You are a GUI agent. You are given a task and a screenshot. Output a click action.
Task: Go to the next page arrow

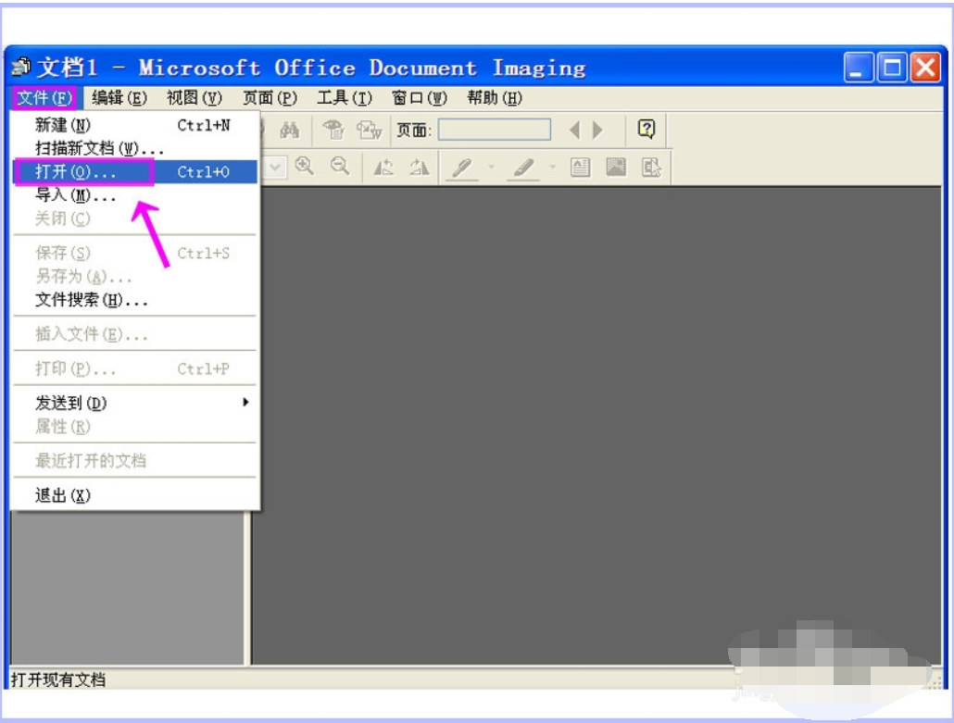(597, 131)
